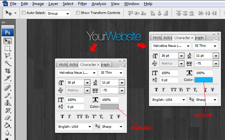Open the Filter menu
Viewport: 225px width, 140px height.
coord(82,4)
